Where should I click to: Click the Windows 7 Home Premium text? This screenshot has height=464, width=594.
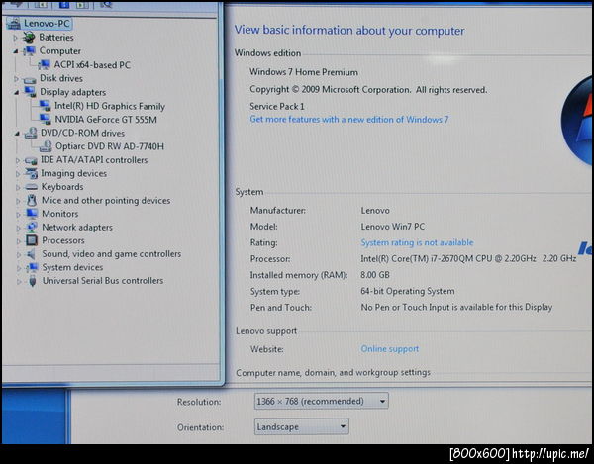tap(304, 72)
